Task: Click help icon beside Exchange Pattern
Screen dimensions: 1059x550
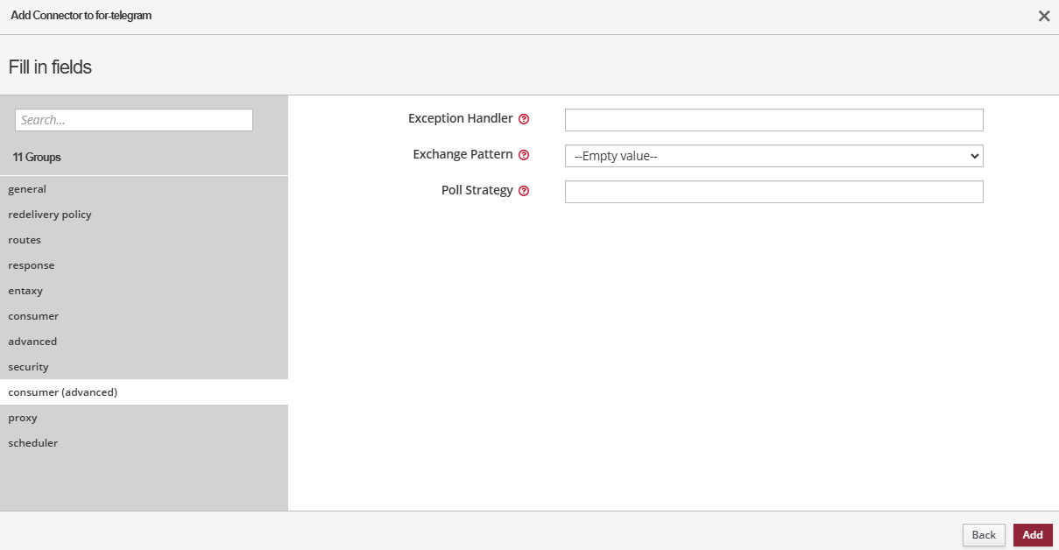Action: point(524,155)
